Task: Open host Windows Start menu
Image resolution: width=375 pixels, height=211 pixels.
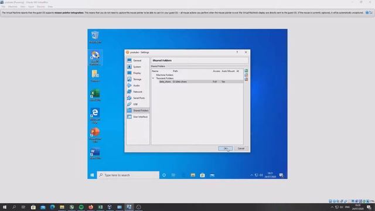Action: [x=5, y=207]
